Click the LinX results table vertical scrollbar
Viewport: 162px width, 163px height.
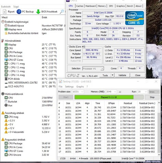click(x=159, y=132)
